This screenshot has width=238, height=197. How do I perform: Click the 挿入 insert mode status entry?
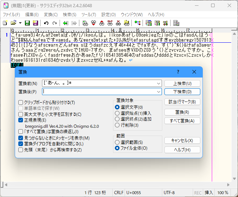coord(209,193)
